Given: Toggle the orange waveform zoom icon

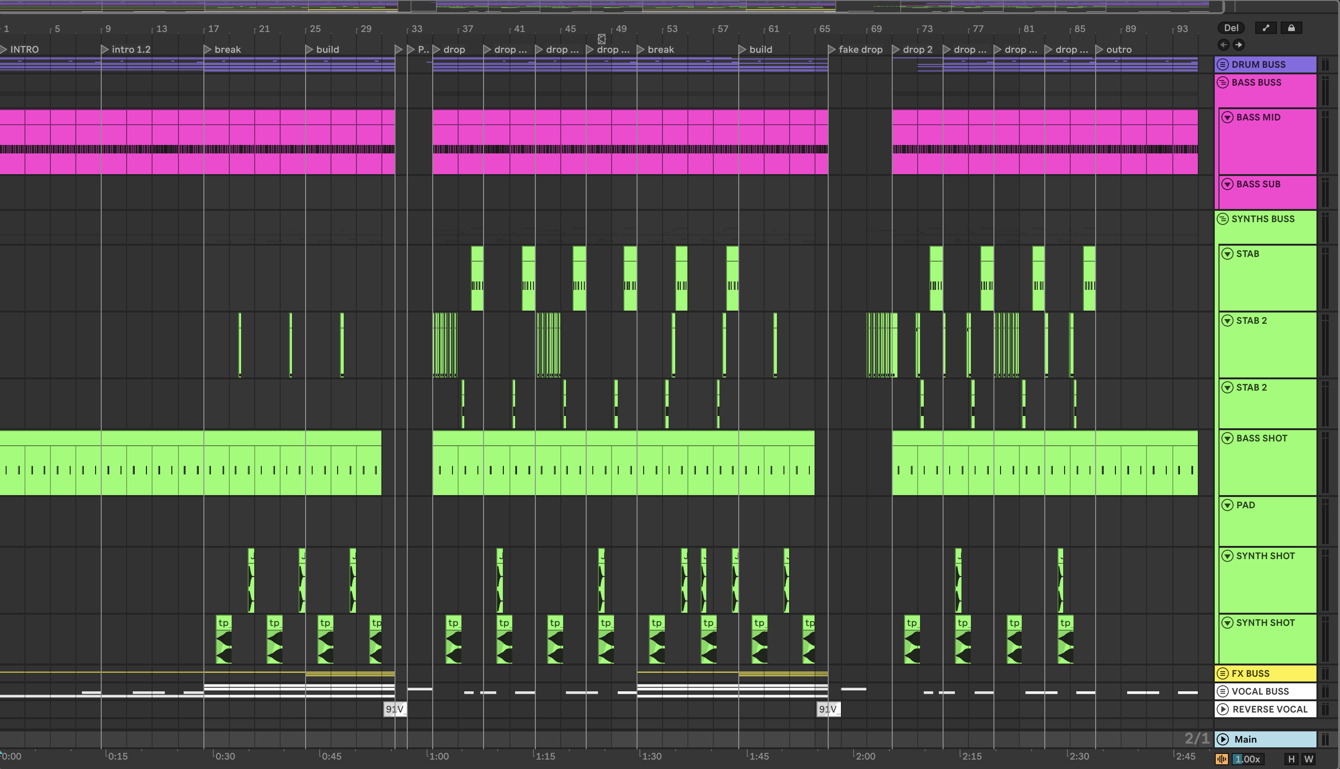Looking at the screenshot, I should pyautogui.click(x=1222, y=759).
